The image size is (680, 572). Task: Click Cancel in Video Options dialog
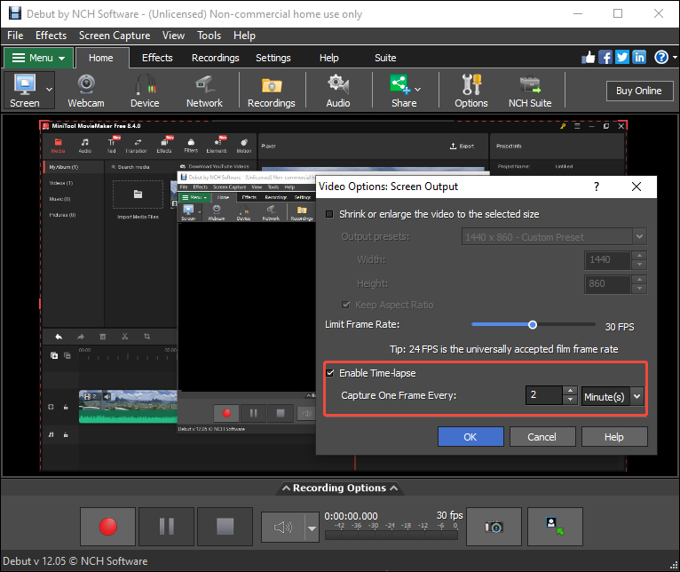point(542,437)
